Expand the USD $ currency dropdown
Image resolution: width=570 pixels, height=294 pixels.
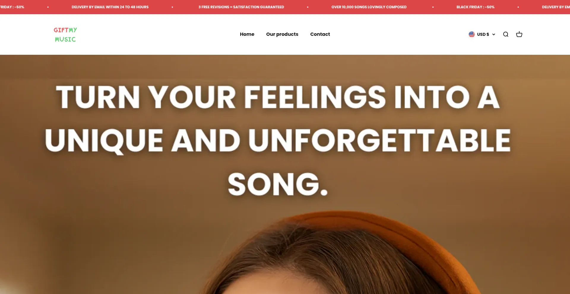click(482, 34)
